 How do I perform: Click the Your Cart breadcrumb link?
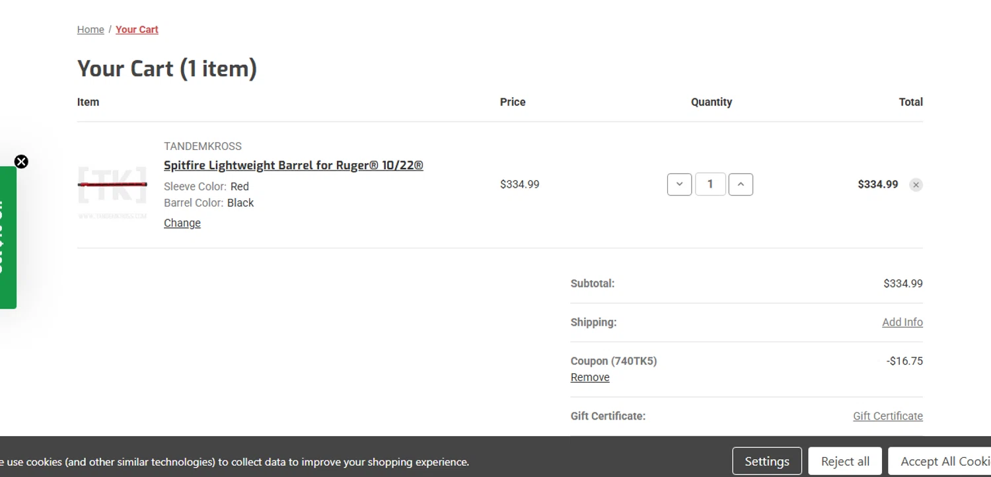pyautogui.click(x=137, y=30)
